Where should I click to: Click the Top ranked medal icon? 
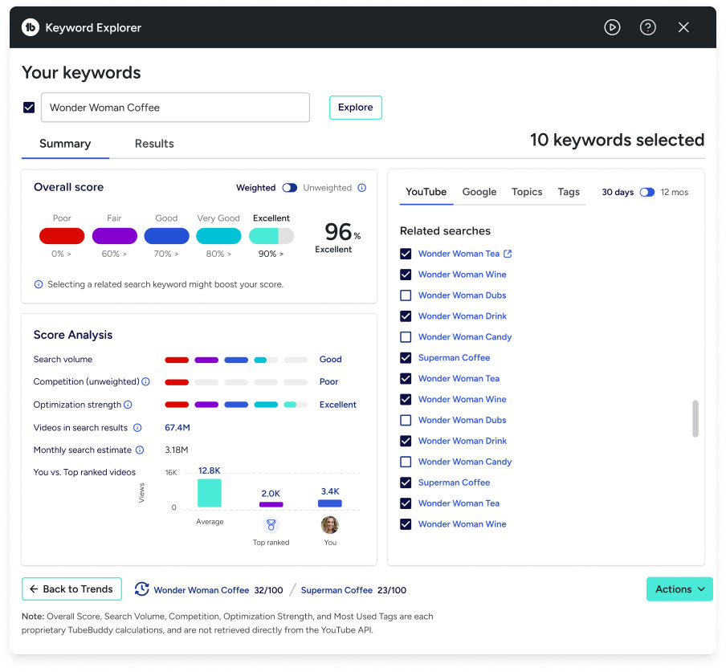point(271,525)
